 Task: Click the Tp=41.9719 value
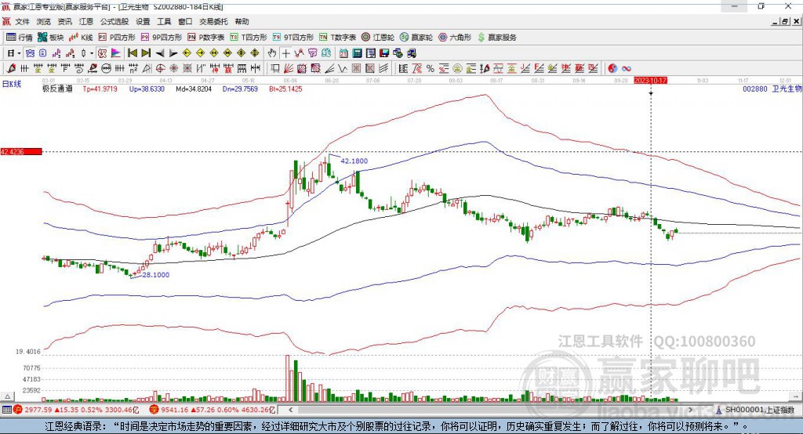100,89
